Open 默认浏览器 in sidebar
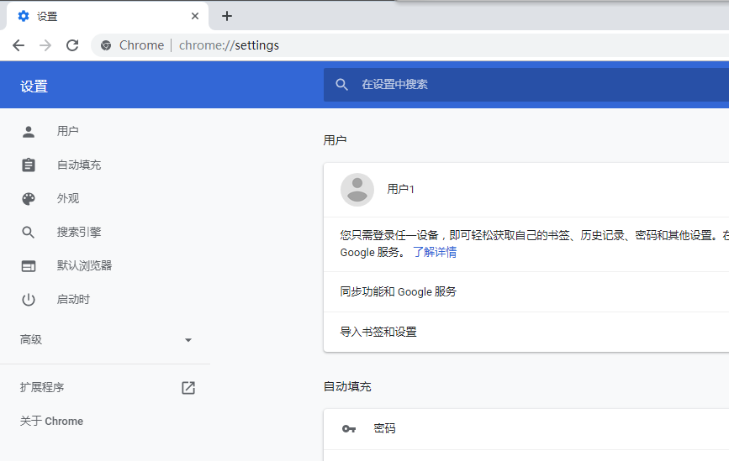 [x=84, y=265]
